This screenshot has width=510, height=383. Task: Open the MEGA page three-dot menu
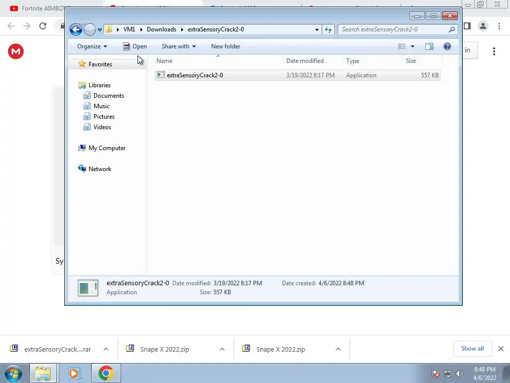494,51
